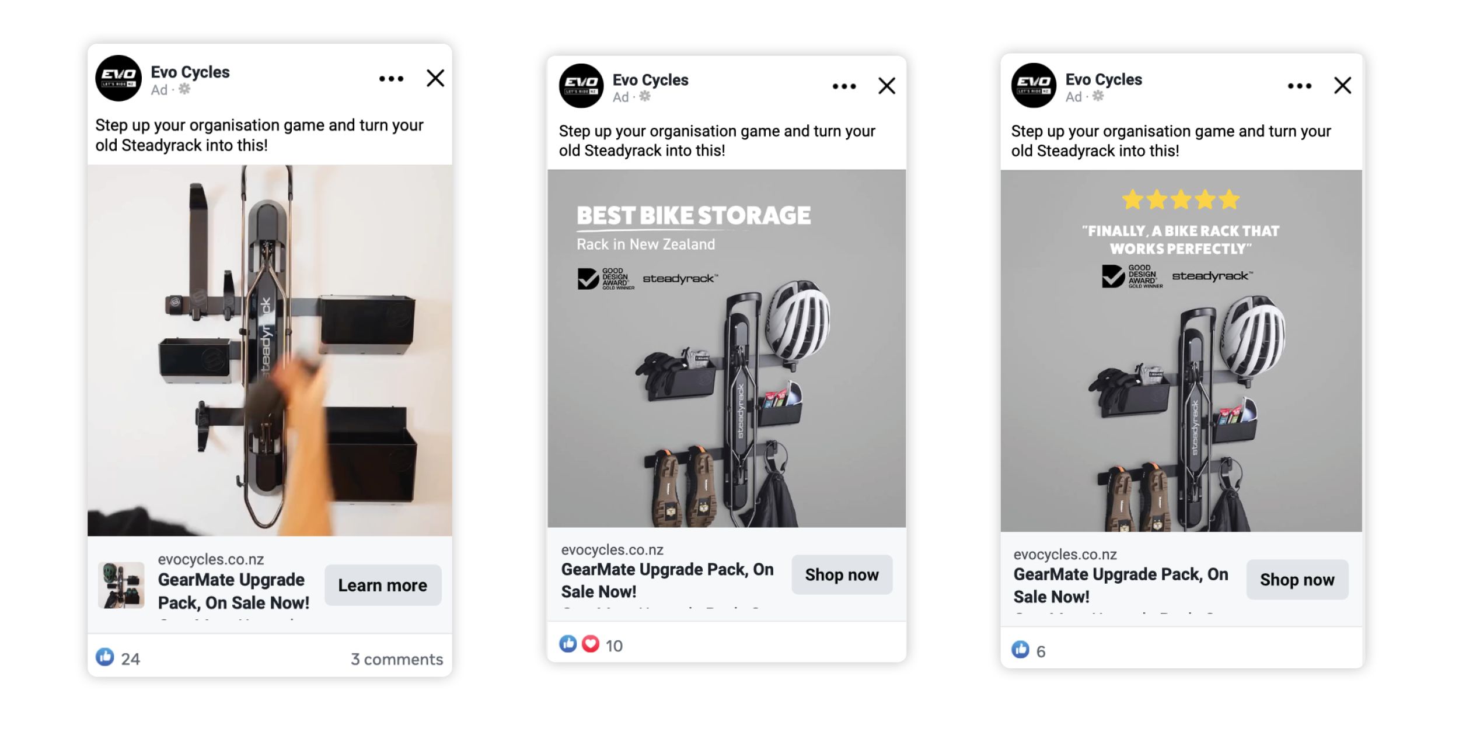This screenshot has width=1459, height=729.
Task: View the 3 comments link
Action: pos(395,659)
